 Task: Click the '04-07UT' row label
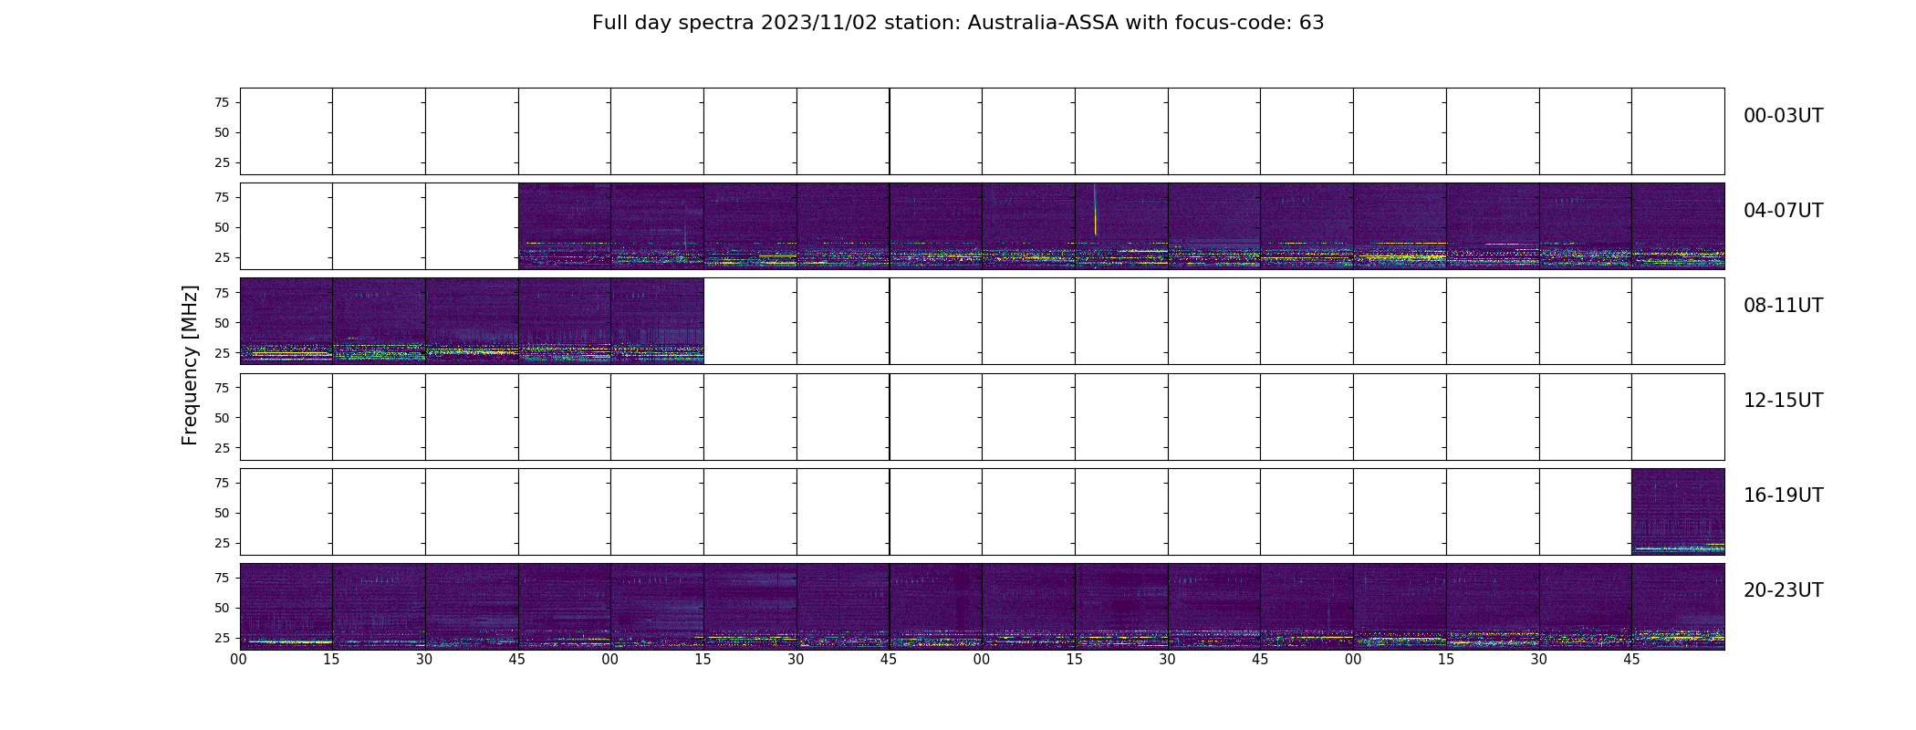1783,211
